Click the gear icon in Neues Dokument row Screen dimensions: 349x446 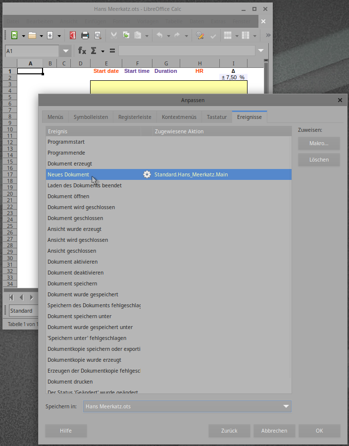click(147, 174)
